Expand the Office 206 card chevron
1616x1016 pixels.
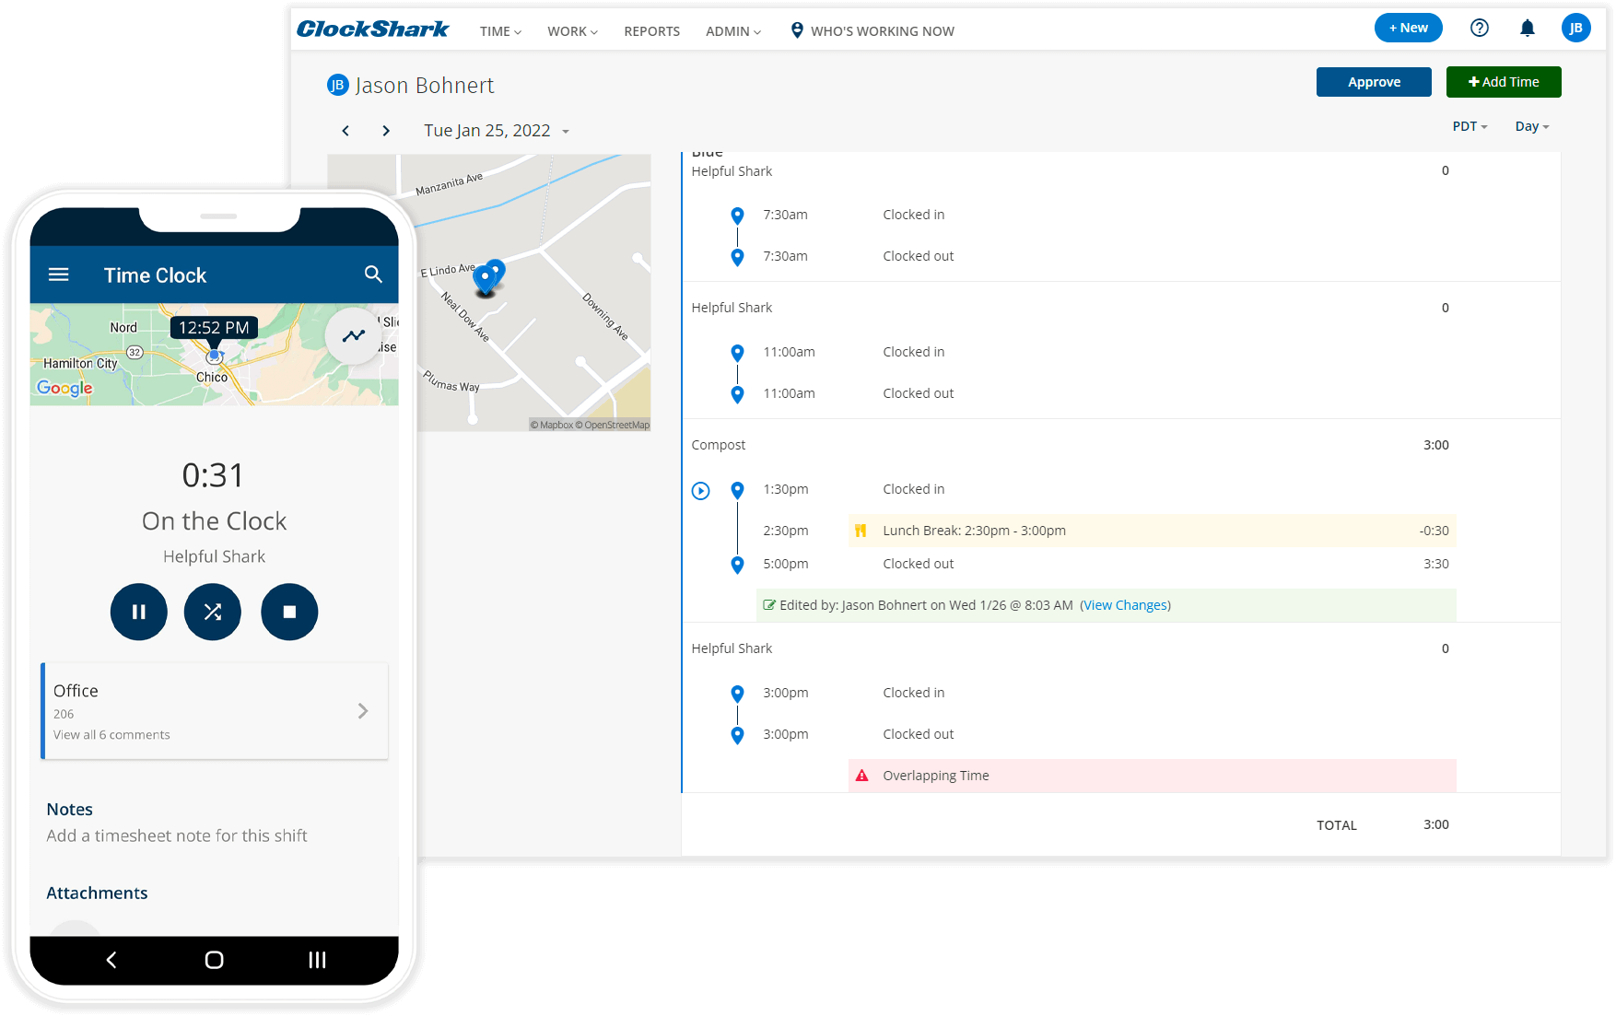click(363, 711)
